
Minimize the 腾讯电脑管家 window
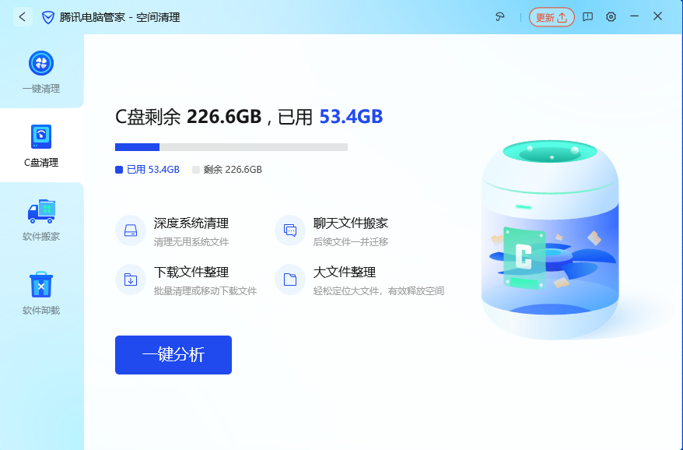pyautogui.click(x=634, y=16)
